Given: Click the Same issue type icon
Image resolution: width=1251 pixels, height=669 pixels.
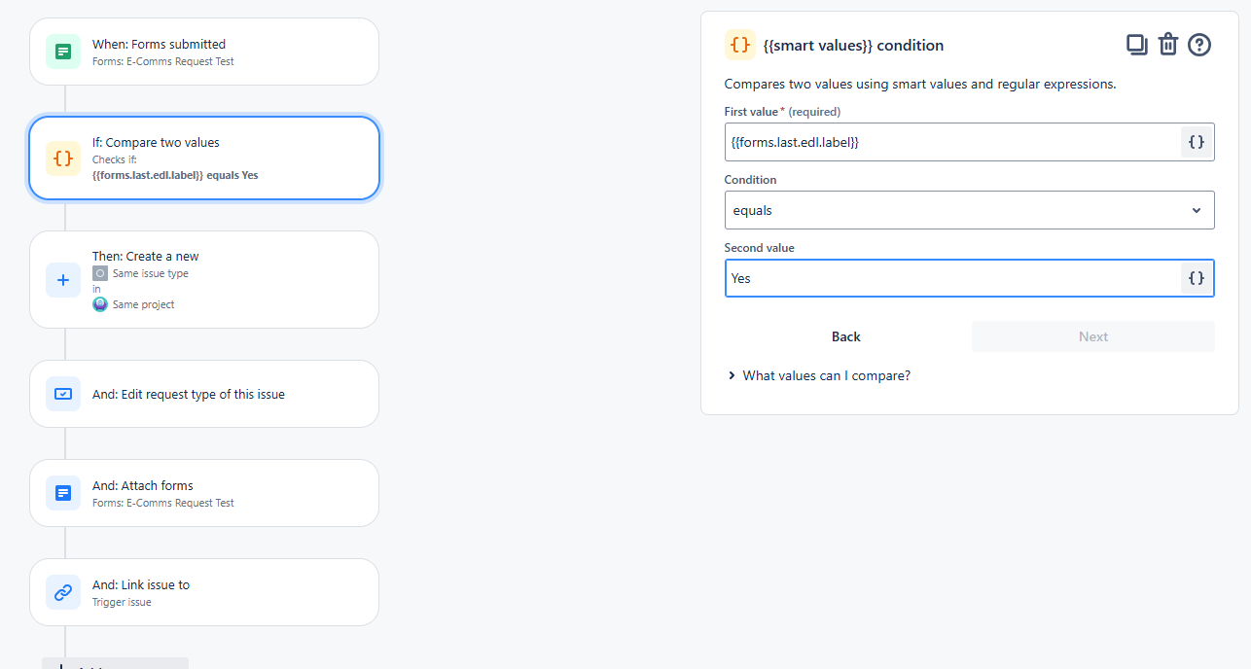Looking at the screenshot, I should pos(100,273).
